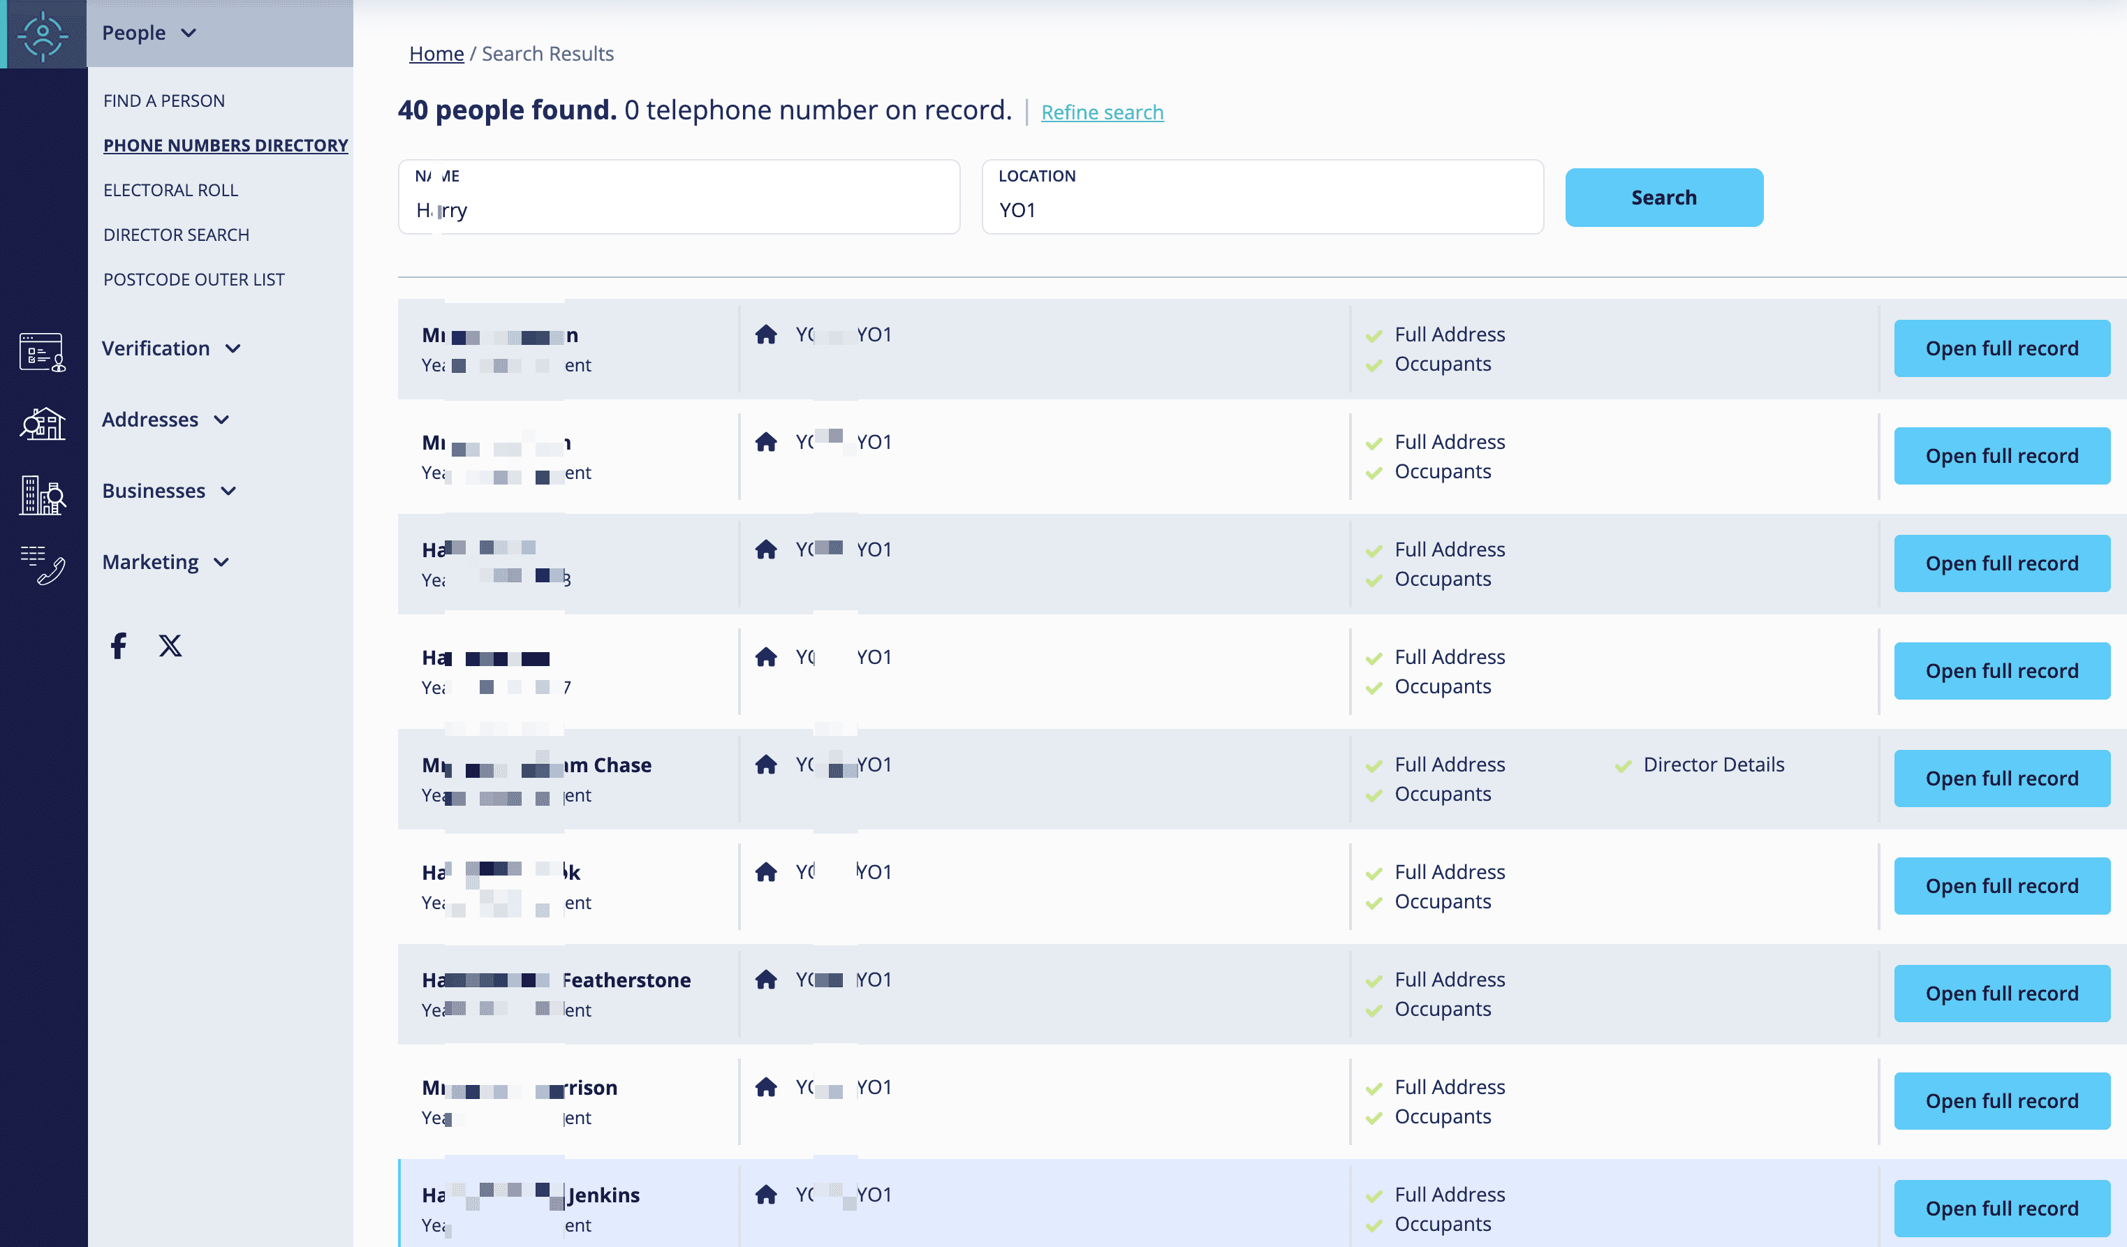Collapse the People section chevron
The image size is (2127, 1247).
pyautogui.click(x=189, y=33)
